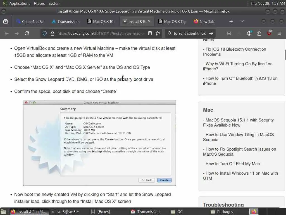Click the osxdaily.com address bar
286x215 pixels.
(x=101, y=34)
